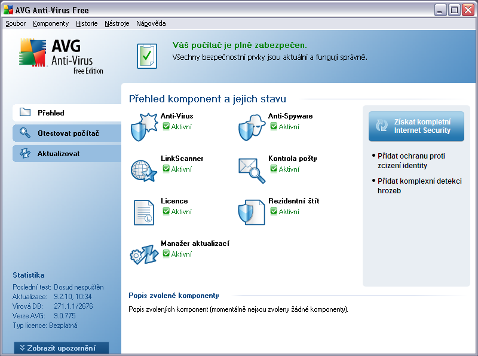
Task: Click the AVG logo in the header
Action: [x=62, y=56]
